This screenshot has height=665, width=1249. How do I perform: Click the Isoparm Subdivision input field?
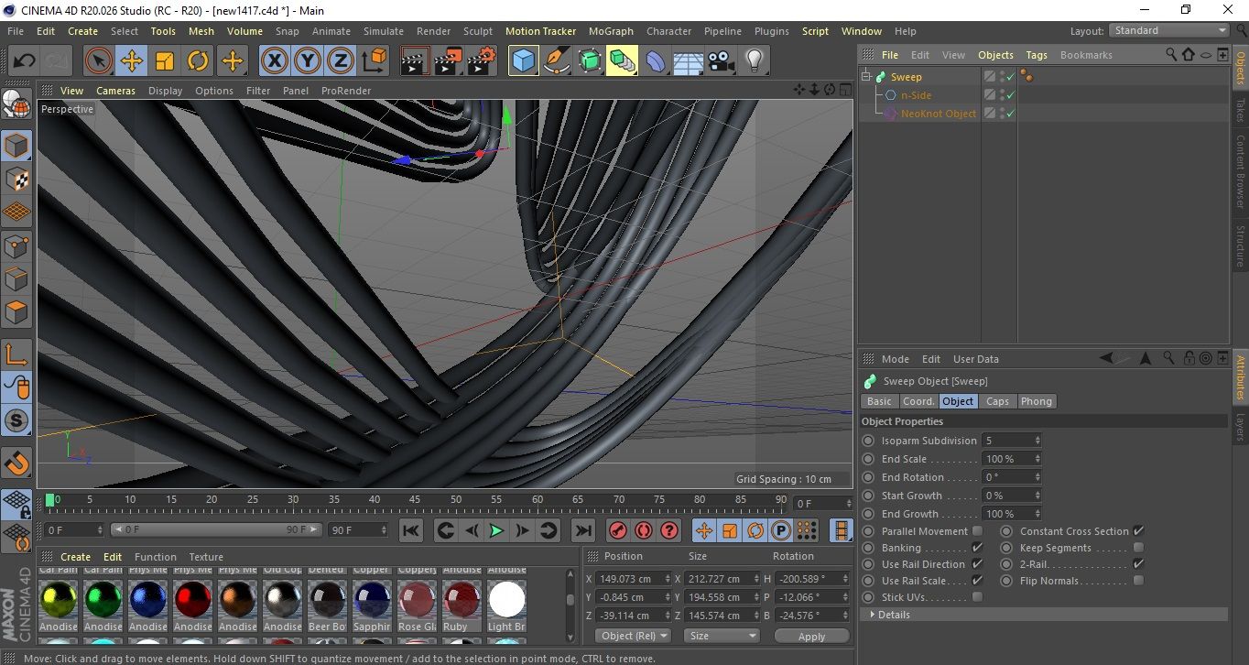click(x=1008, y=441)
